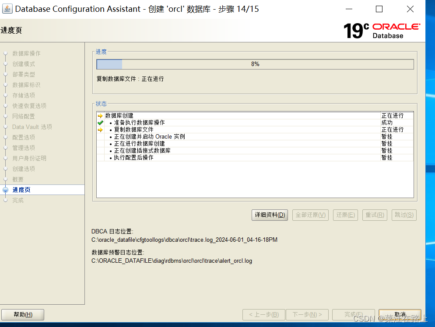Select the 部署类型 step in the sidebar
The width and height of the screenshot is (435, 327).
point(24,74)
